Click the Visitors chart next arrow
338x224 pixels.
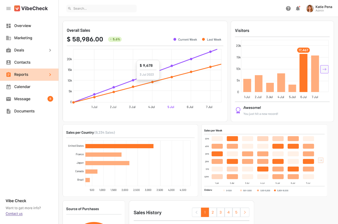[324, 69]
